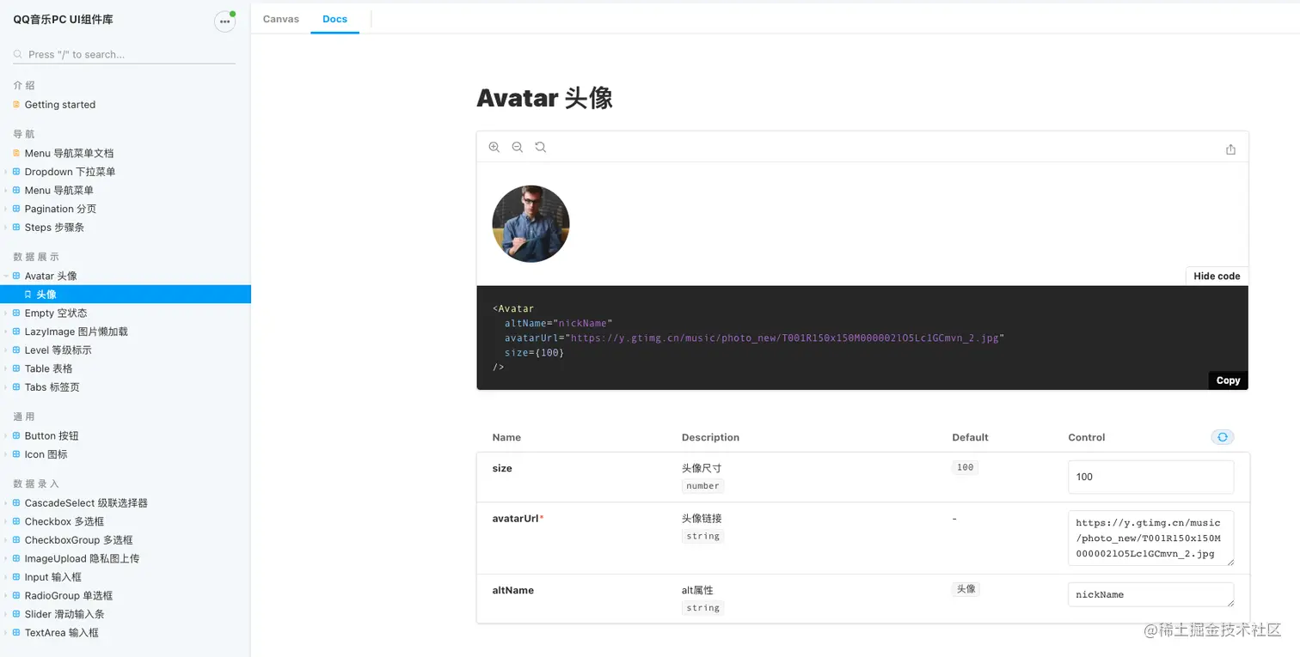Click the 数据展示 section heading
1300x657 pixels.
[36, 257]
